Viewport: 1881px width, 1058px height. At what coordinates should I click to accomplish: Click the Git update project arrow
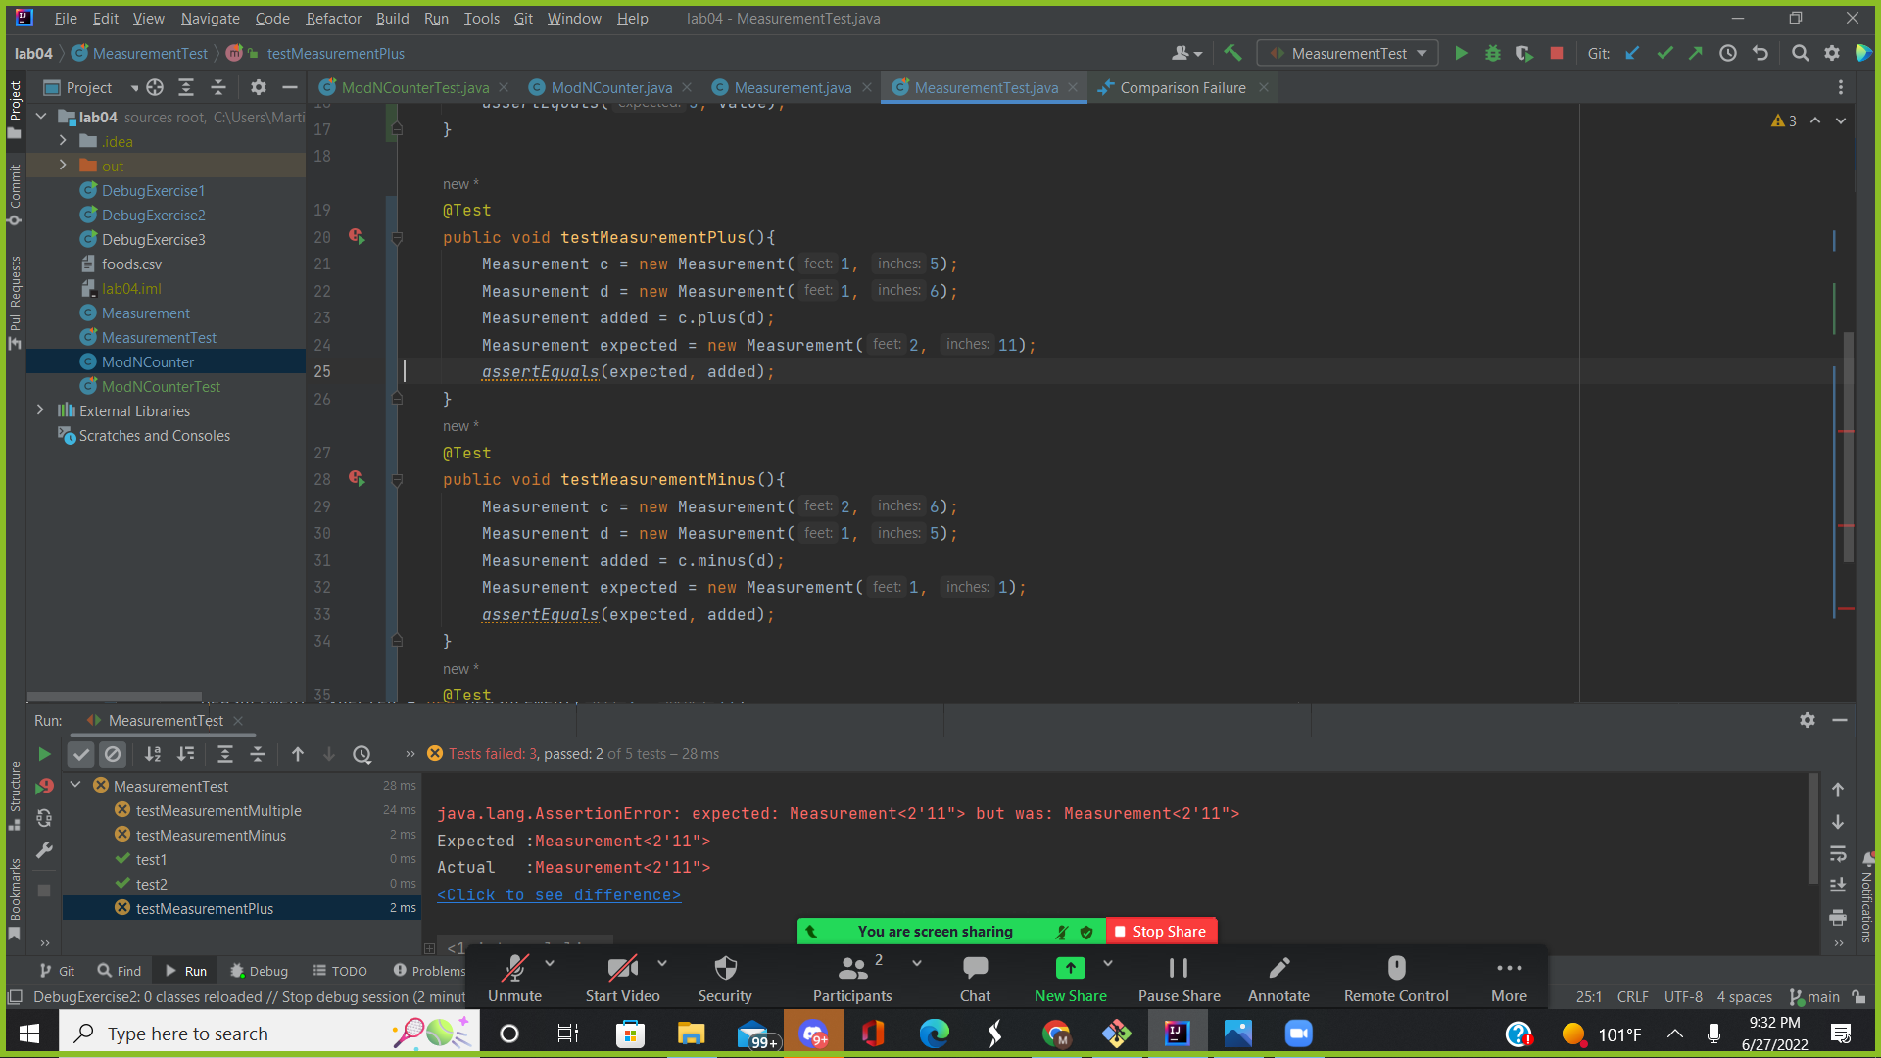1632,54
